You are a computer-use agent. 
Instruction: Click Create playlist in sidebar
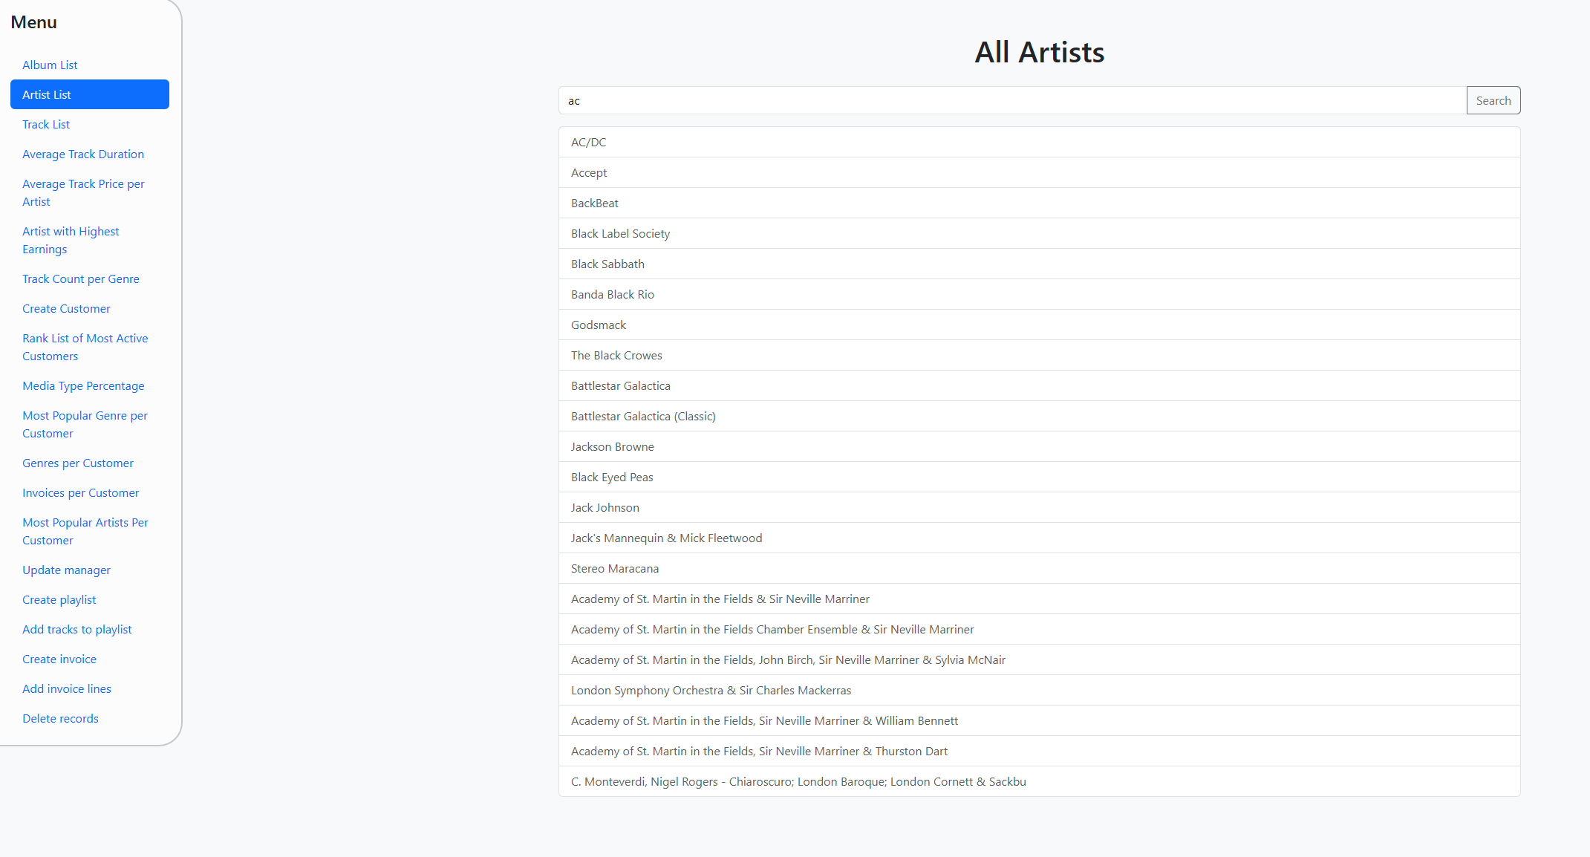pyautogui.click(x=59, y=599)
